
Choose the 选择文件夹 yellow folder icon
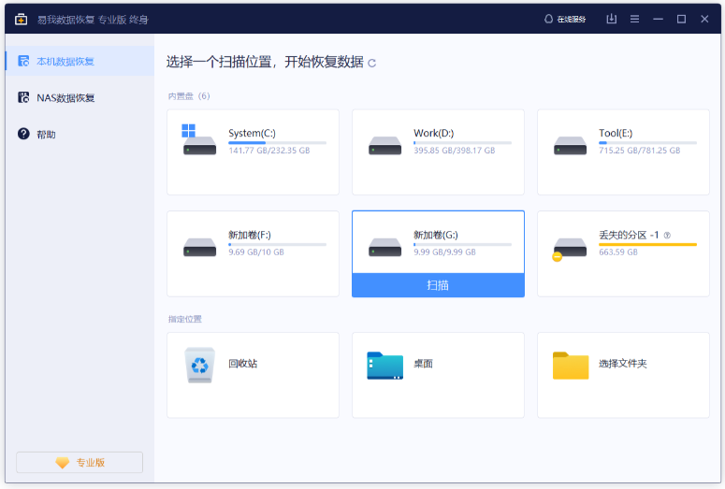[x=571, y=366]
